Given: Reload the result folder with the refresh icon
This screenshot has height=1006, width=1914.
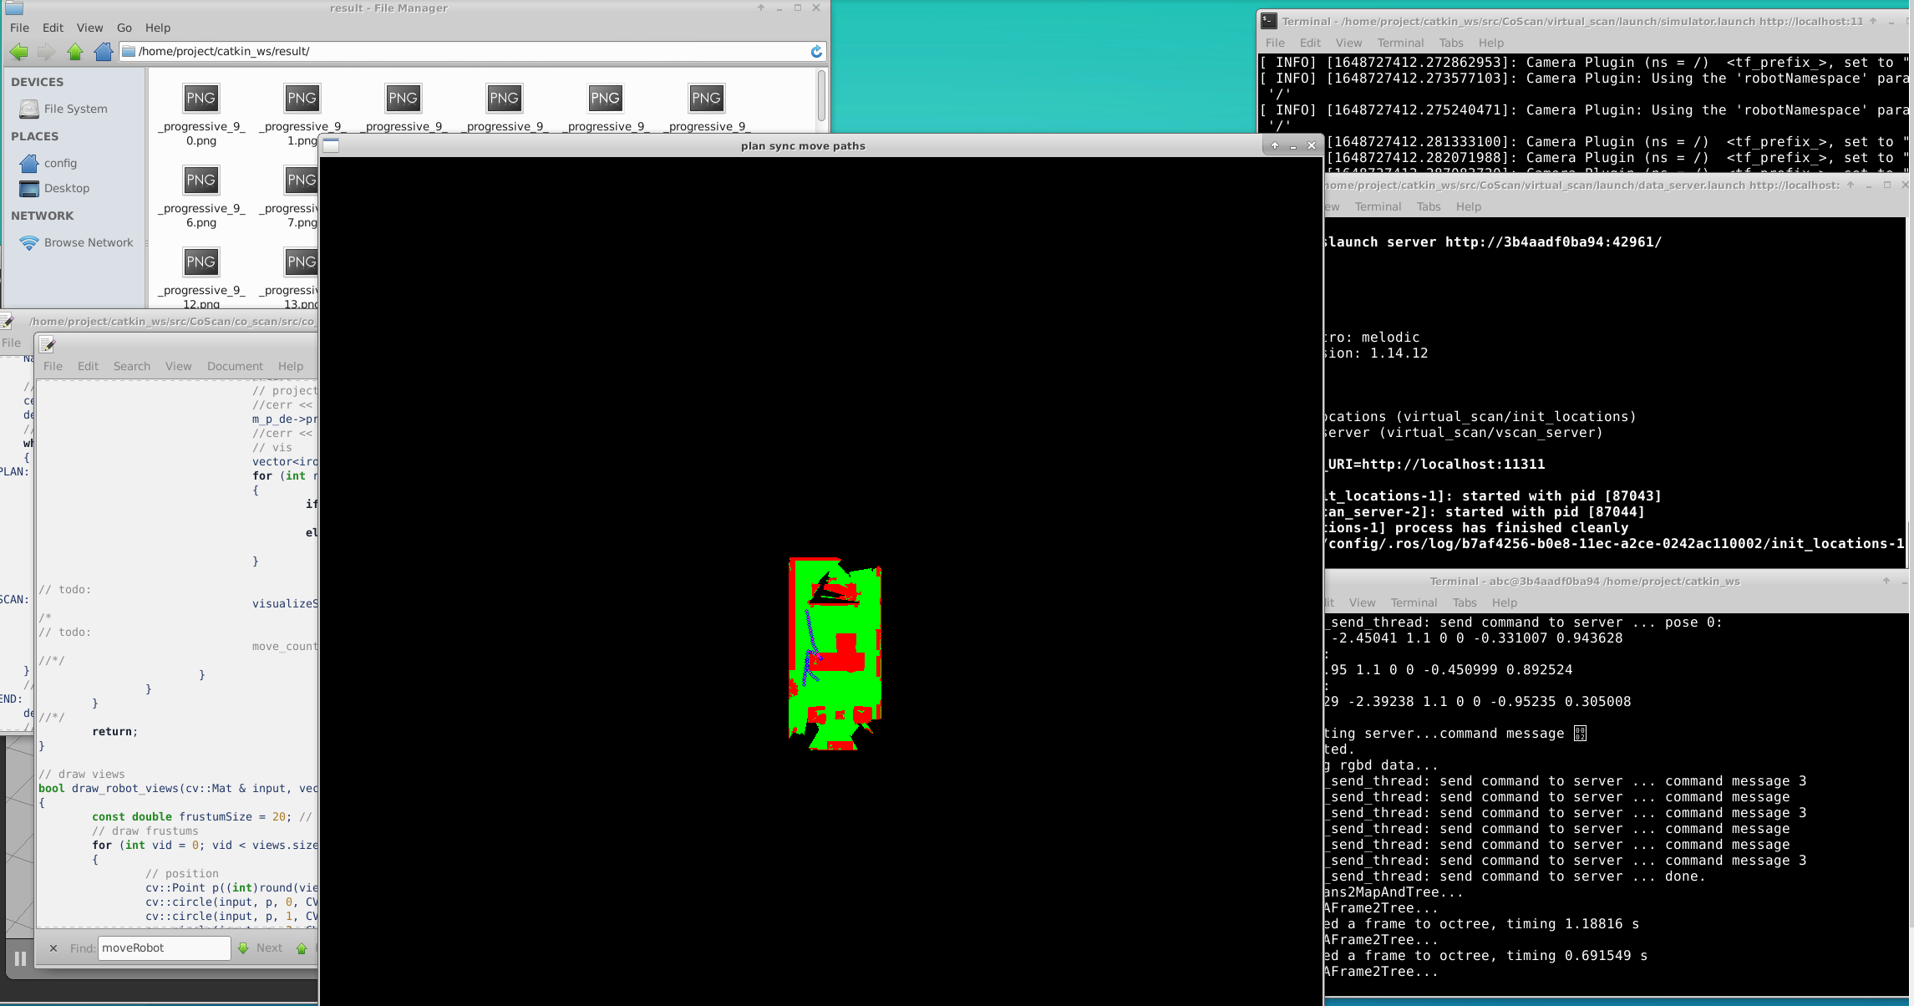Looking at the screenshot, I should coord(816,51).
